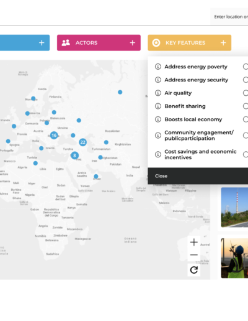248x321 pixels.
Task: Expand the blue filter panel plus sign
Action: tap(42, 43)
